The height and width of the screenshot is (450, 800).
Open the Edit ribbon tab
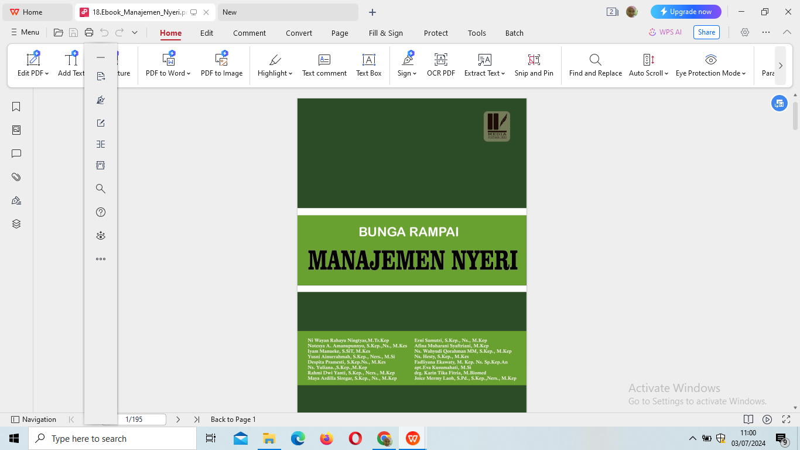207,33
